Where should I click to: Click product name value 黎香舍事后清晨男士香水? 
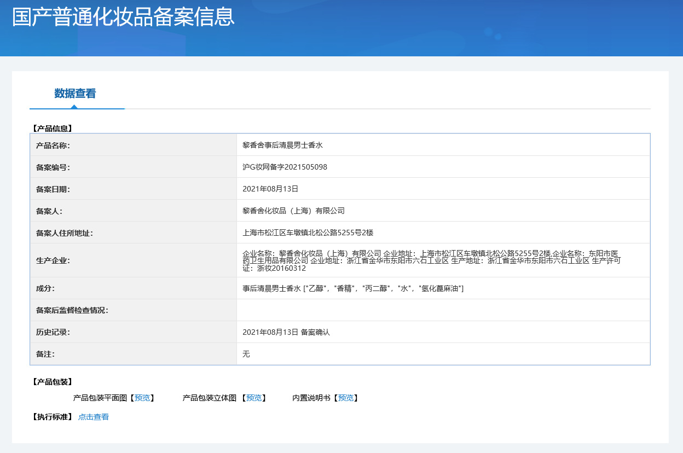tap(283, 145)
